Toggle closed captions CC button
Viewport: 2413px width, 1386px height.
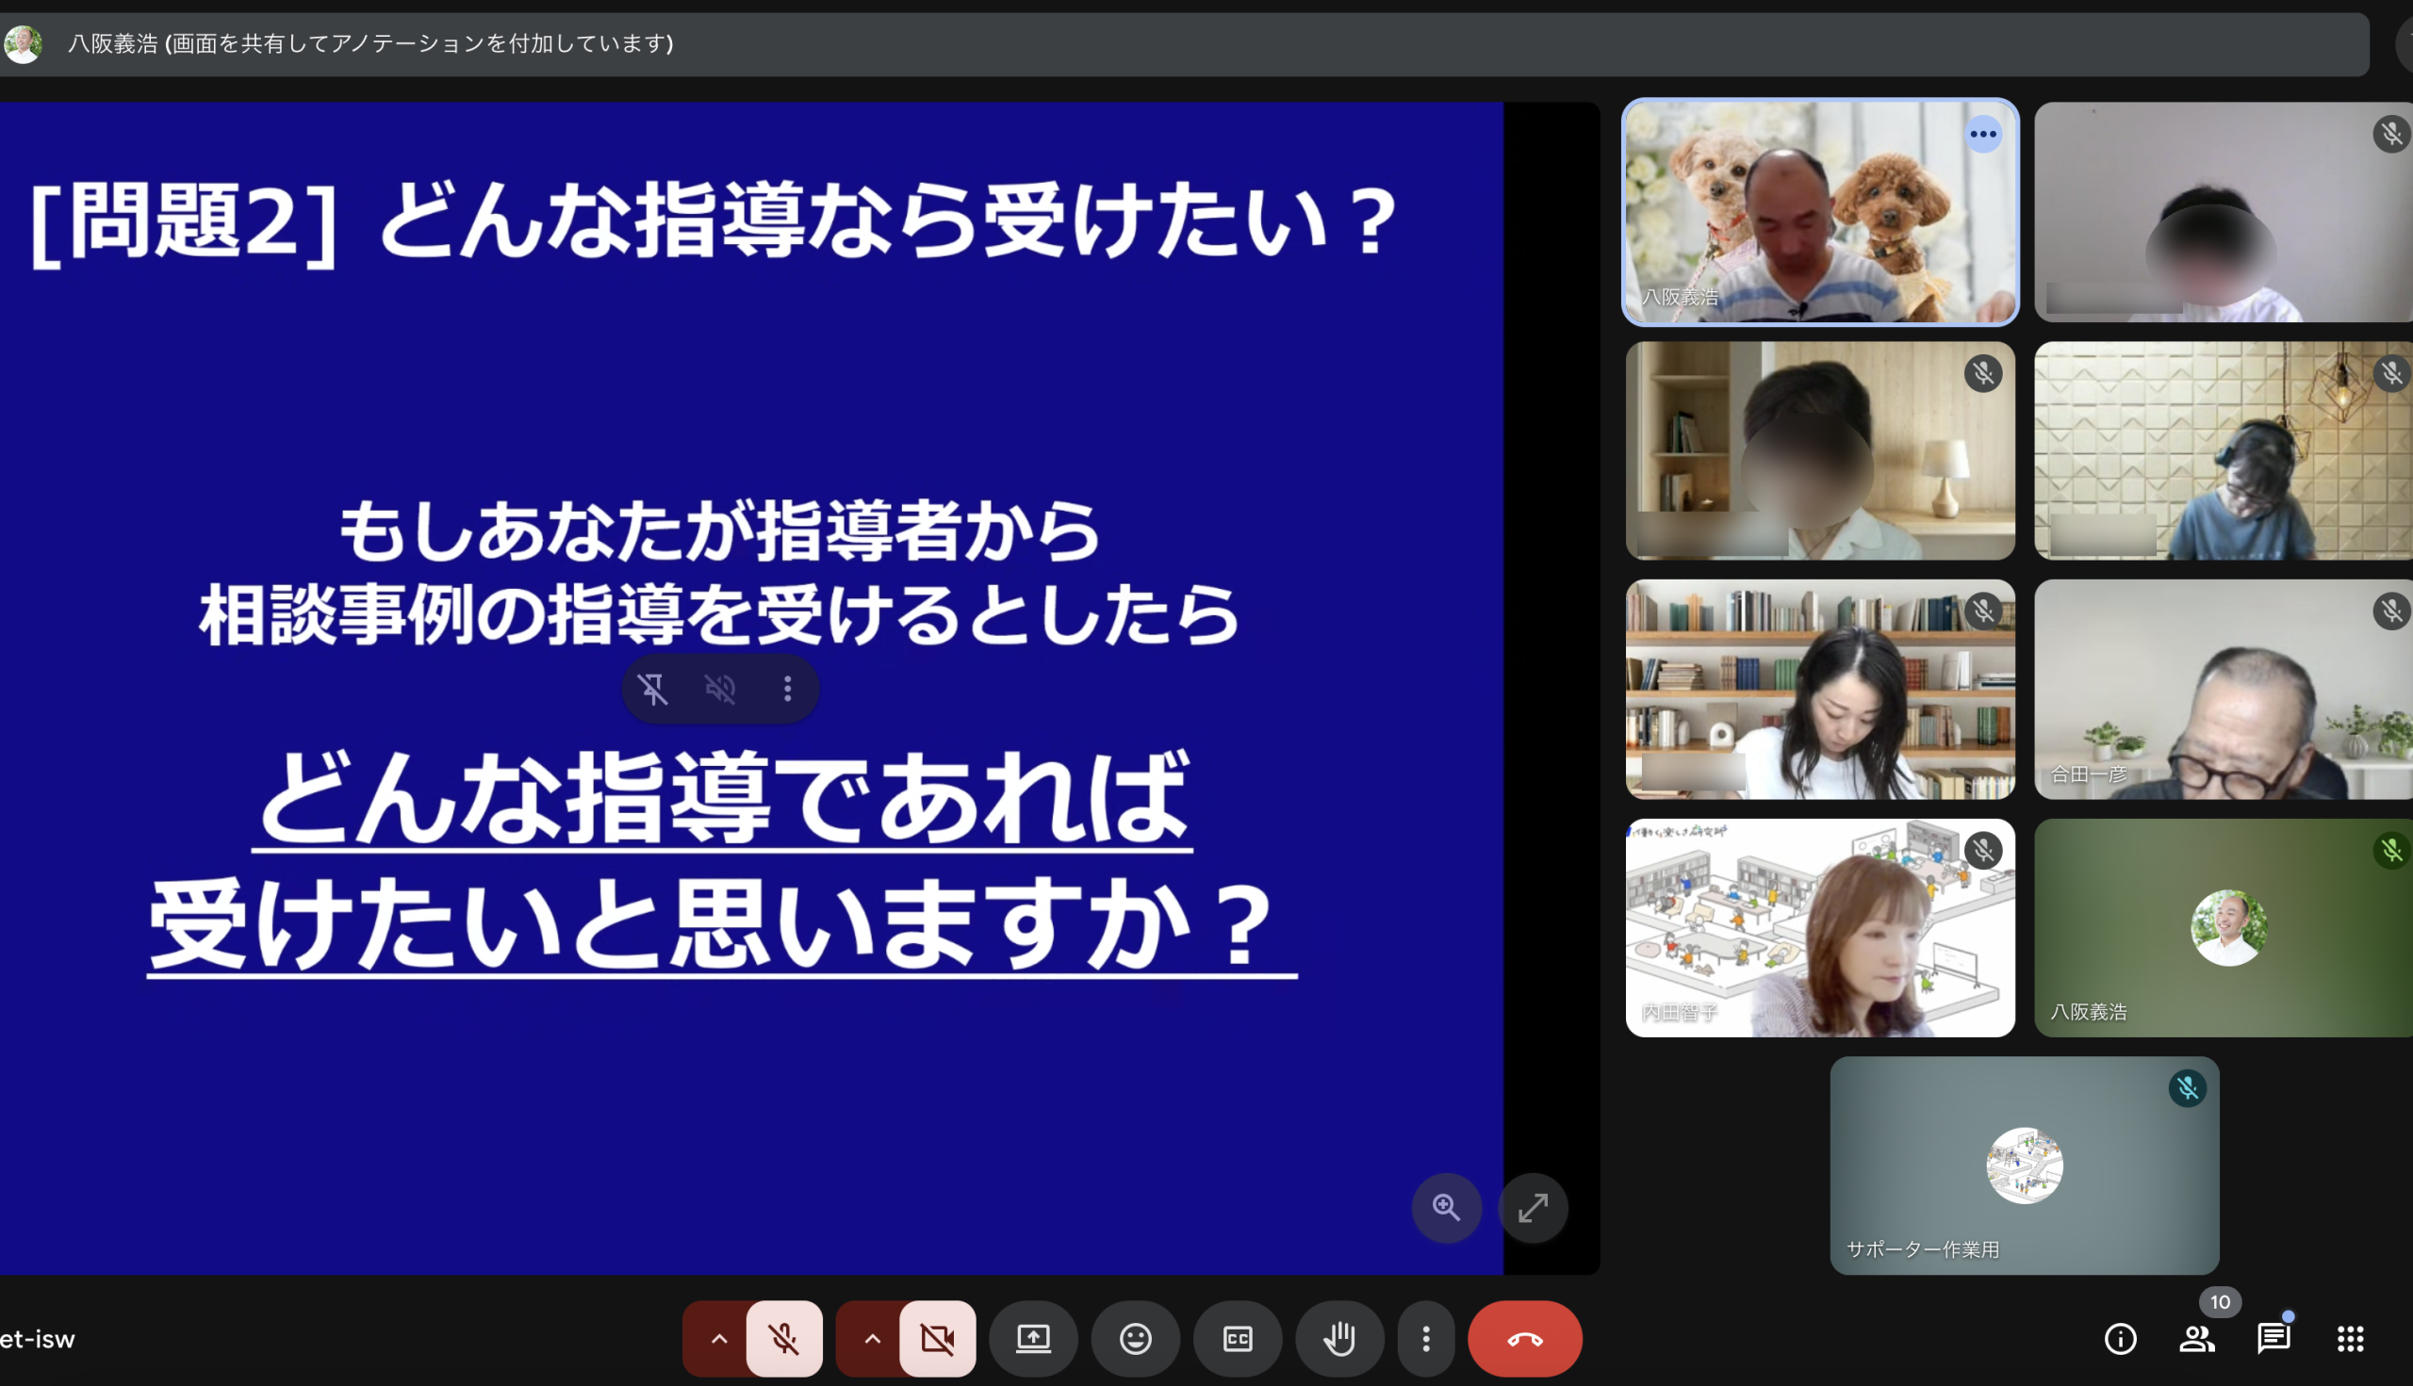coord(1237,1338)
